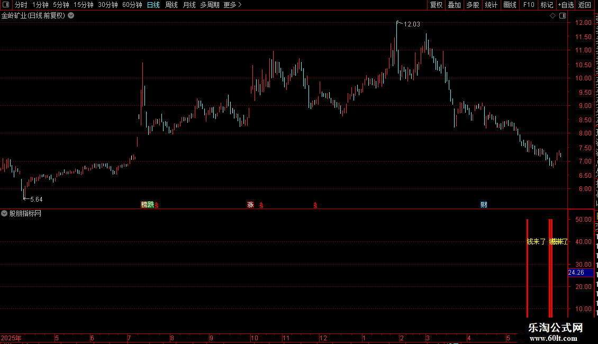The width and height of the screenshot is (598, 344).
Task: Click the 12.03 high price label
Action: [412, 24]
